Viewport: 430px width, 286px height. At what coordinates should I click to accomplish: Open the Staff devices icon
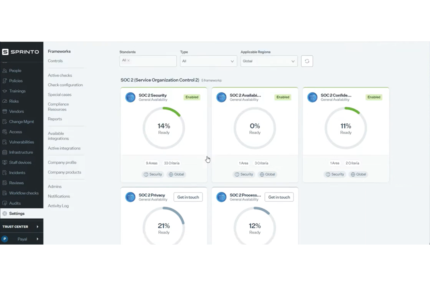click(x=5, y=163)
